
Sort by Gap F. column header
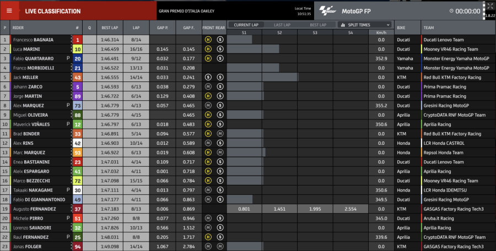pos(189,28)
